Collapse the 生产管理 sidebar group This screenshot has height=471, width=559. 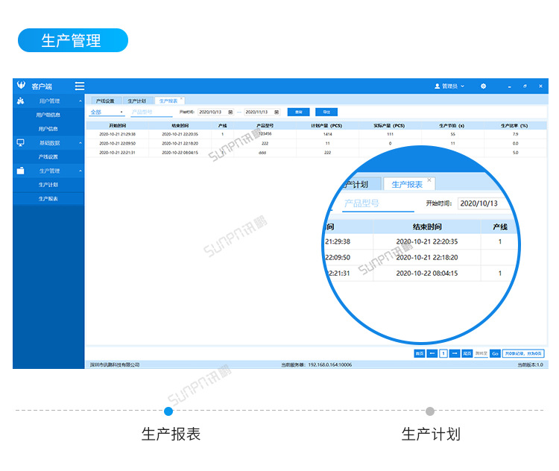click(80, 171)
